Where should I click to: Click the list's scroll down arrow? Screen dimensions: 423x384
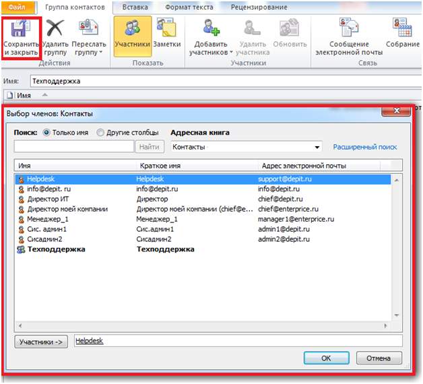(397, 315)
